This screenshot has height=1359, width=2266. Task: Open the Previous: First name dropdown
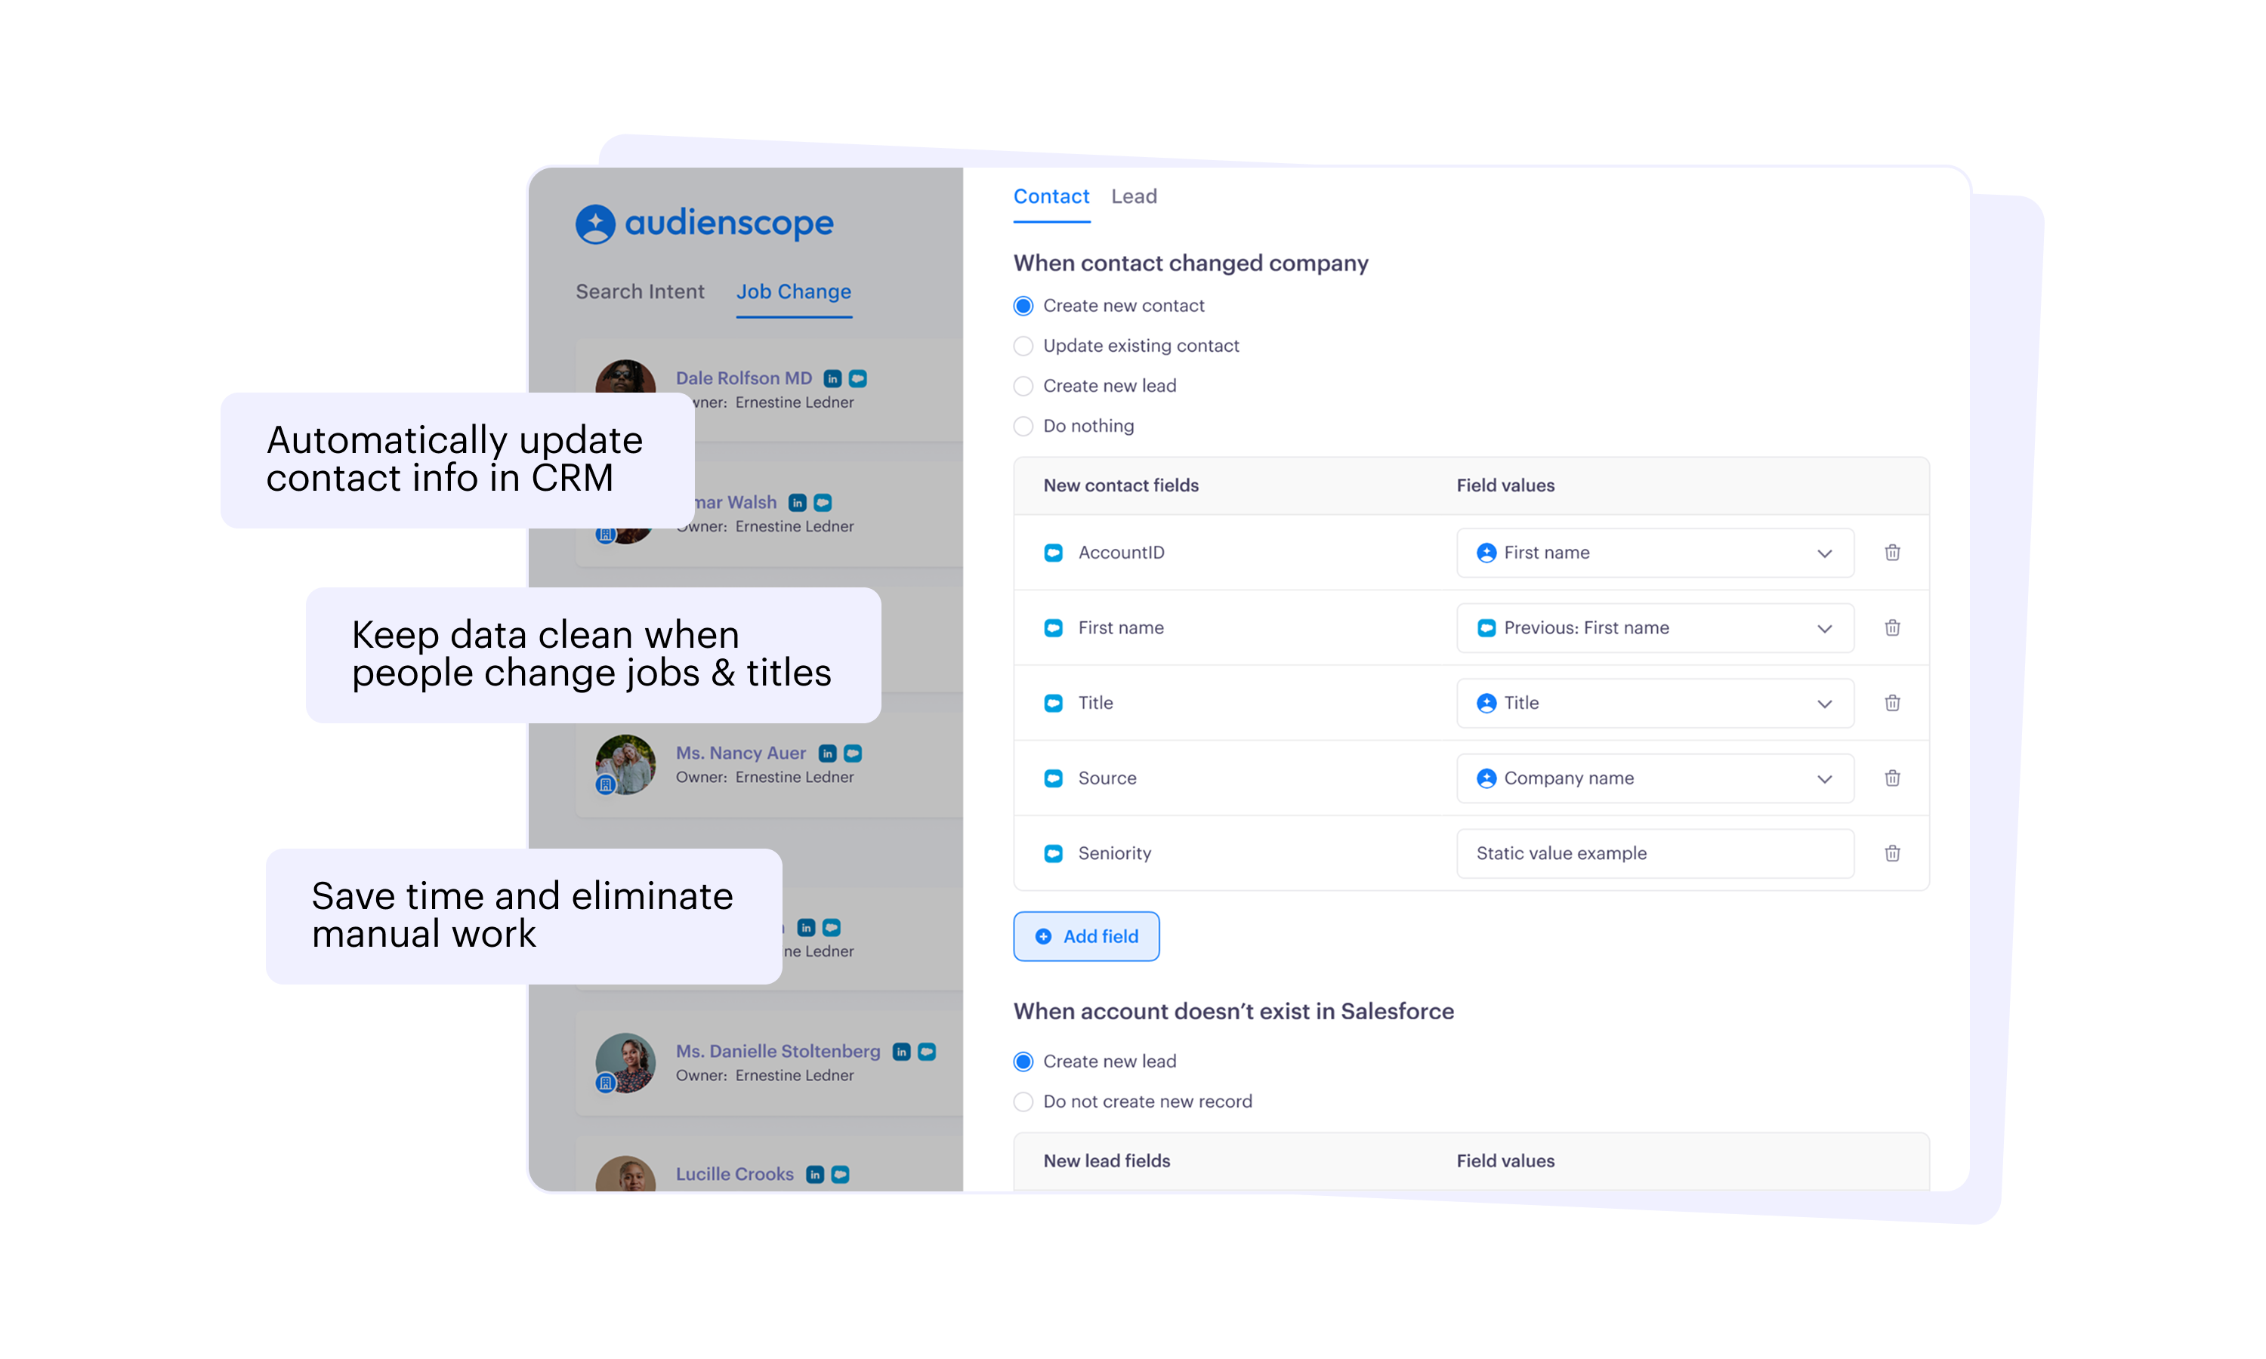[1654, 627]
